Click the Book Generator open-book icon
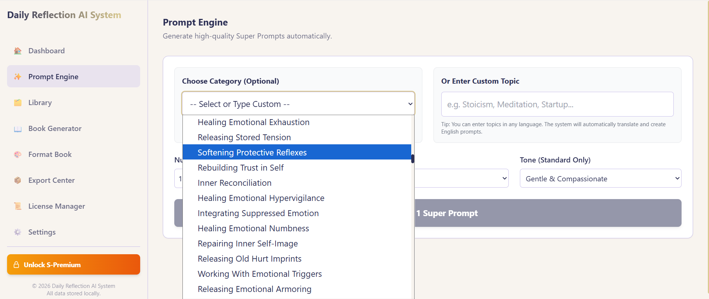 click(17, 129)
